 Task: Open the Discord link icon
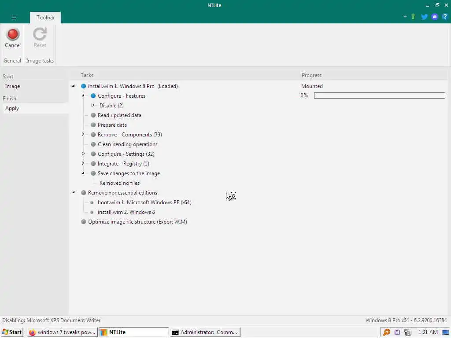(434, 17)
